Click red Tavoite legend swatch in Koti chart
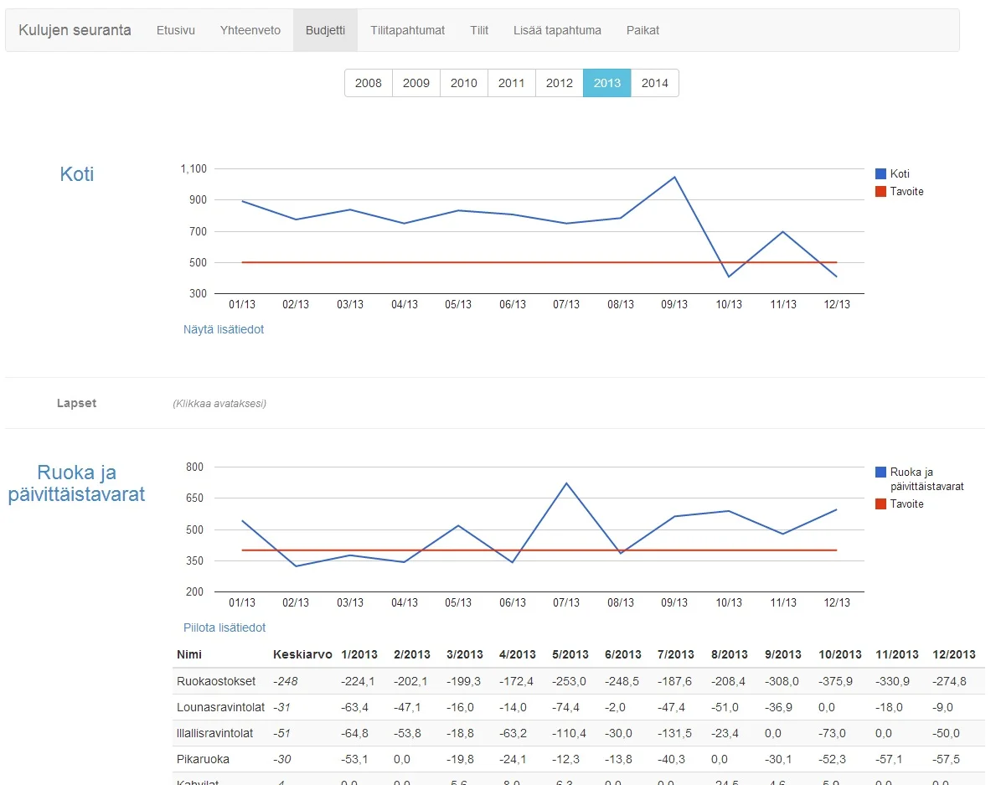 point(880,192)
